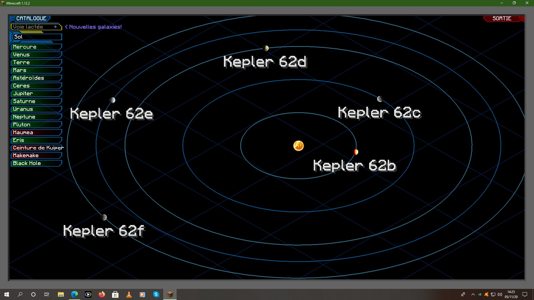
Task: Select Black Hole in the catalogue
Action: point(36,163)
